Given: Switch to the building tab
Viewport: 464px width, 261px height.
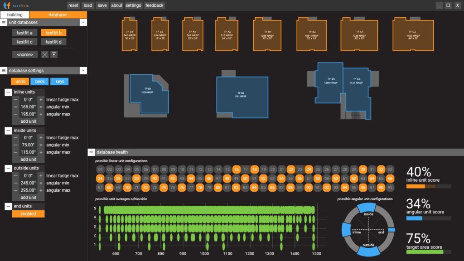Looking at the screenshot, I should [x=15, y=15].
